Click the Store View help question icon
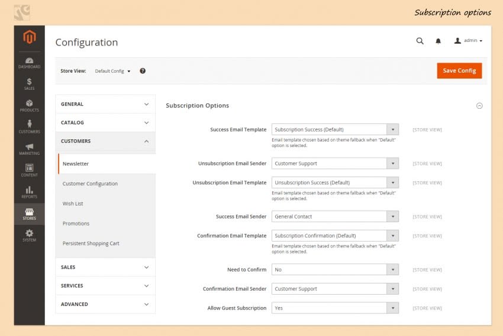503x336 pixels. [143, 71]
